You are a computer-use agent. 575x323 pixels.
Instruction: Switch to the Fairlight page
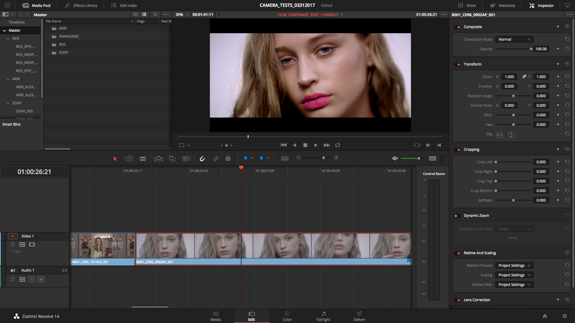click(323, 316)
